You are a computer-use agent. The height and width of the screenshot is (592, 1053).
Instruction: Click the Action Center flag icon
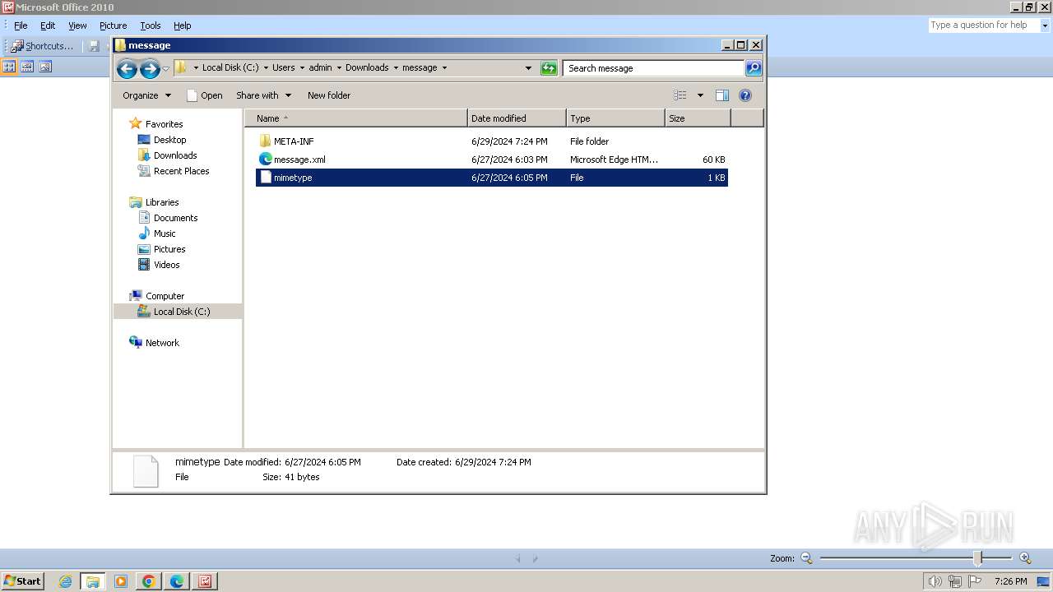[x=975, y=581]
